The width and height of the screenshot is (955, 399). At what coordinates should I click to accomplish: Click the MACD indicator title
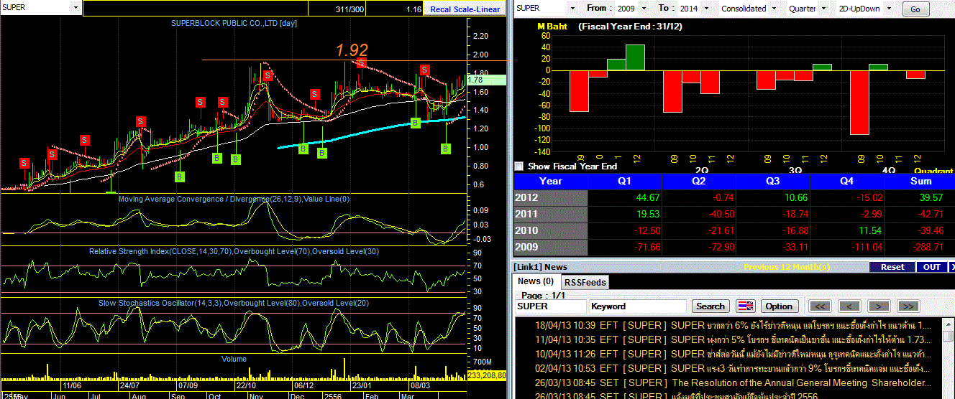coord(234,199)
